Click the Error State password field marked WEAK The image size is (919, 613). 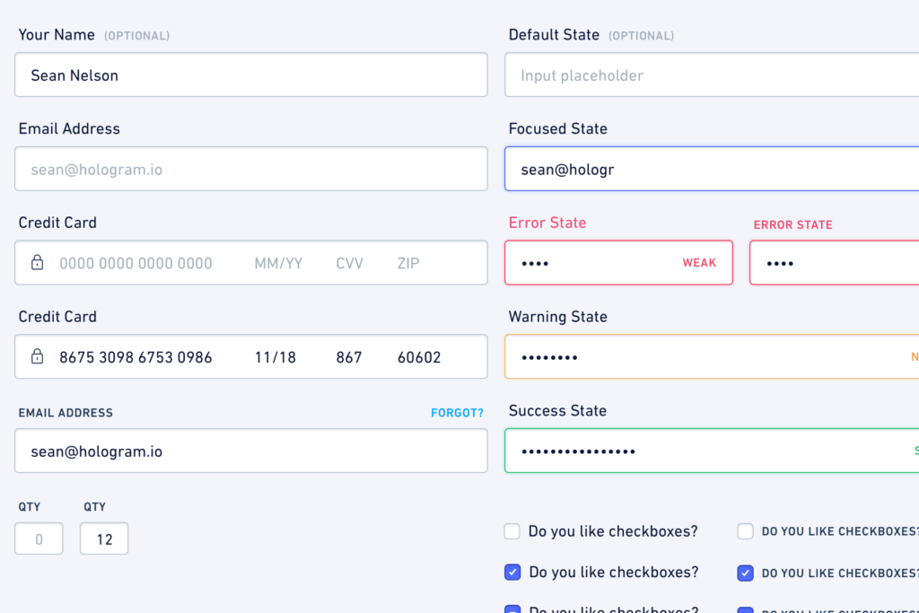pyautogui.click(x=618, y=263)
